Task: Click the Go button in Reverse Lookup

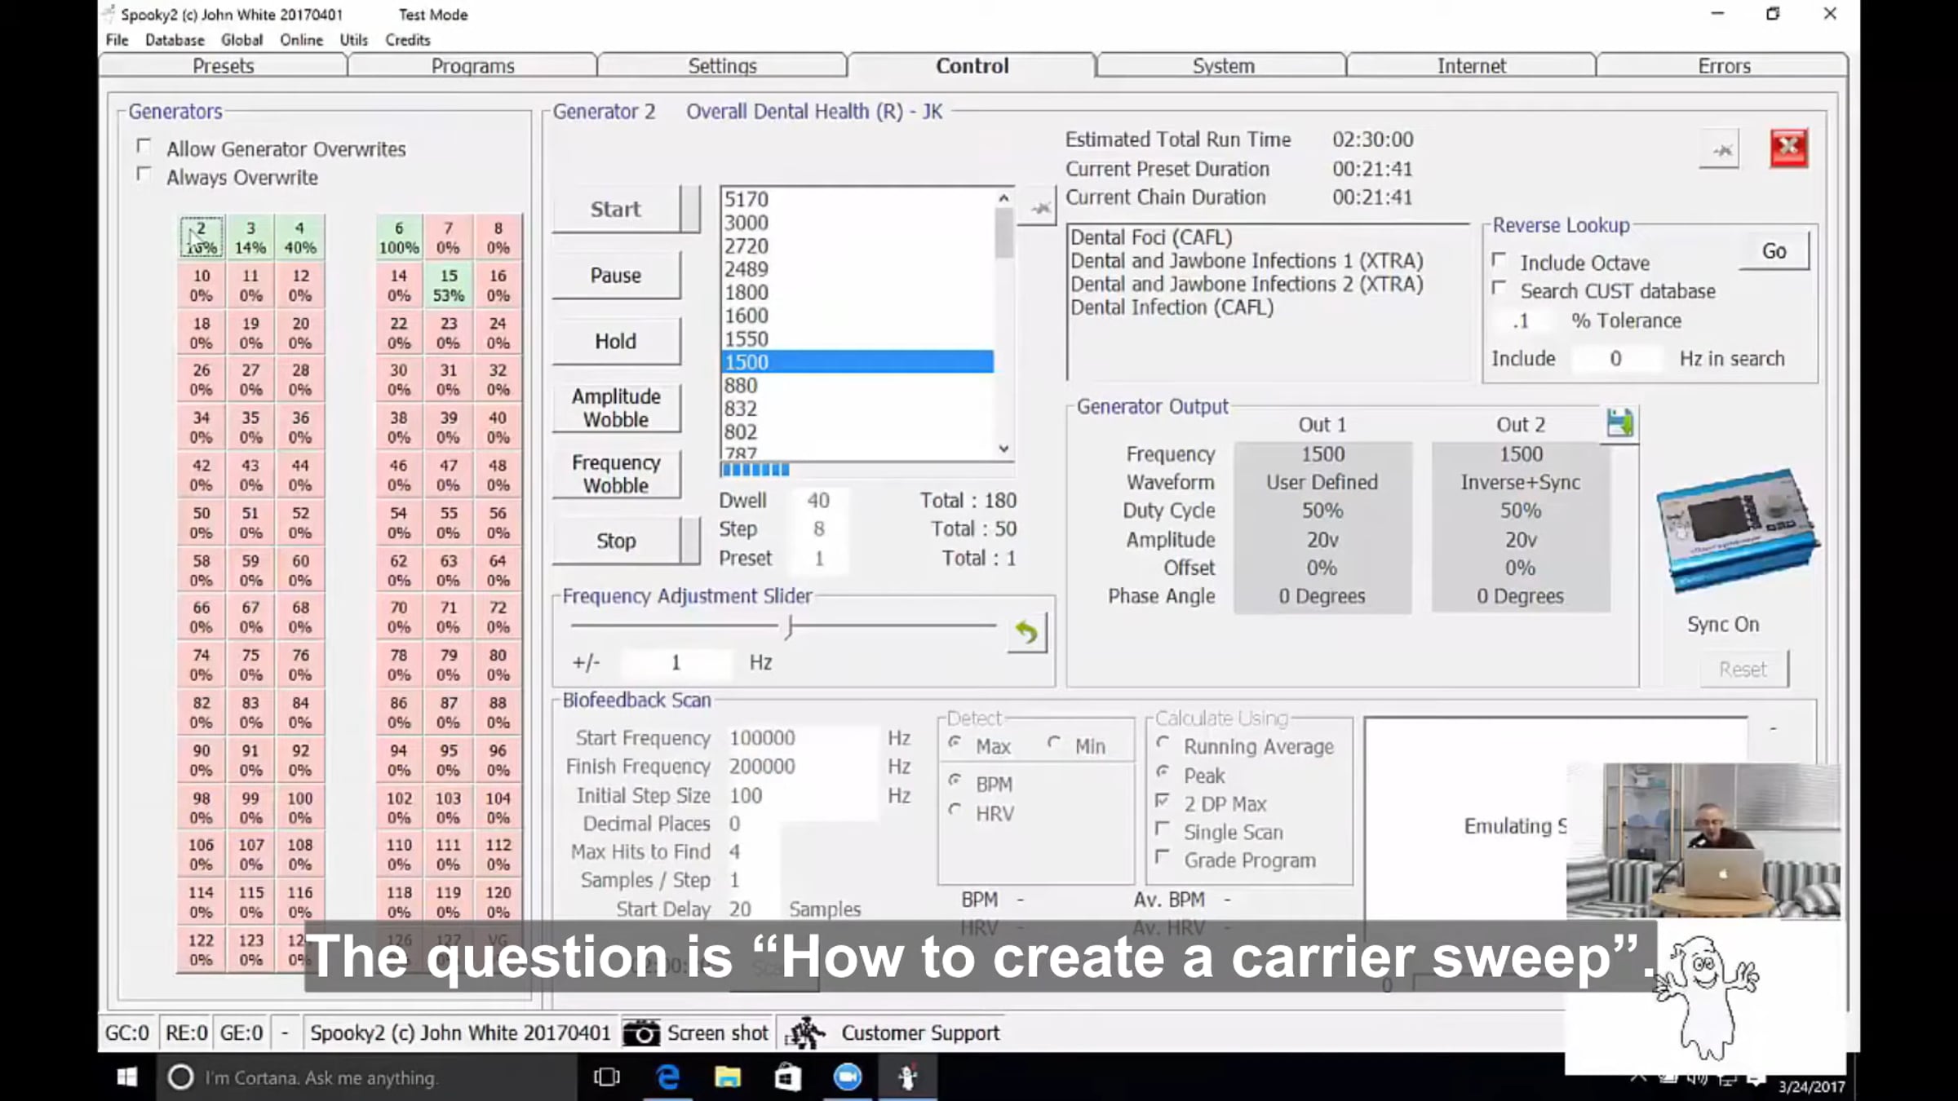Action: click(x=1774, y=251)
